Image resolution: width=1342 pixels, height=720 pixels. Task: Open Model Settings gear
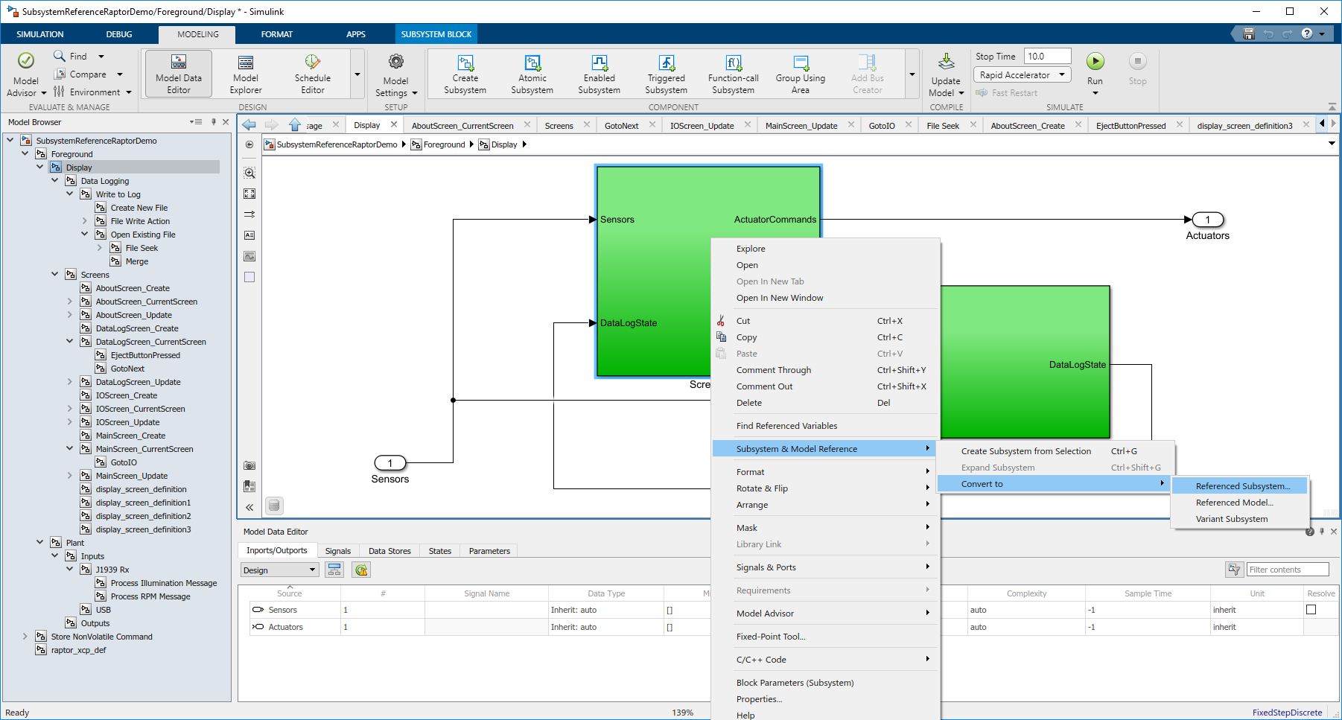tap(396, 74)
